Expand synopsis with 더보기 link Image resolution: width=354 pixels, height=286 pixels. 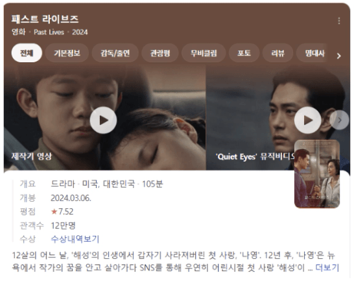pyautogui.click(x=327, y=268)
